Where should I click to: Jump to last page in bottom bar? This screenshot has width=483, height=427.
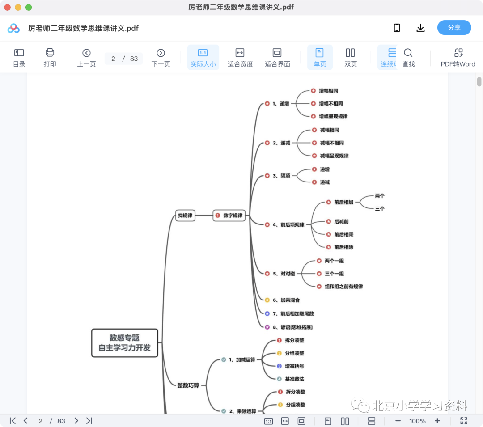[89, 421]
